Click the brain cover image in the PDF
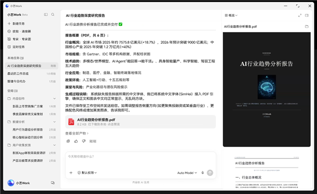The height and width of the screenshot is (194, 317). [x=267, y=87]
